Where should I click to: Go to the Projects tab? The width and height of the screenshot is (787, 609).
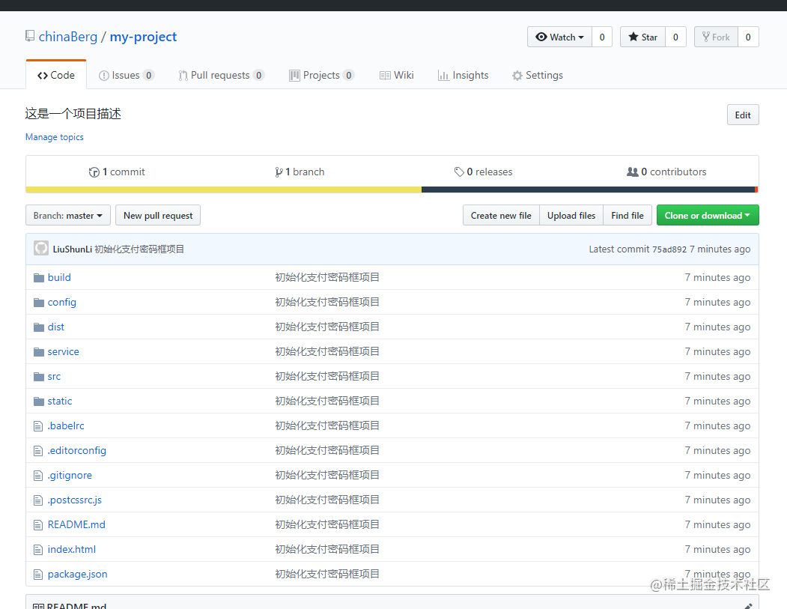[322, 76]
